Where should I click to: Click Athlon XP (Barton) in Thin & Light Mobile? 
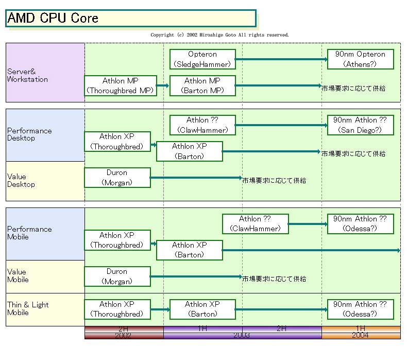point(202,309)
